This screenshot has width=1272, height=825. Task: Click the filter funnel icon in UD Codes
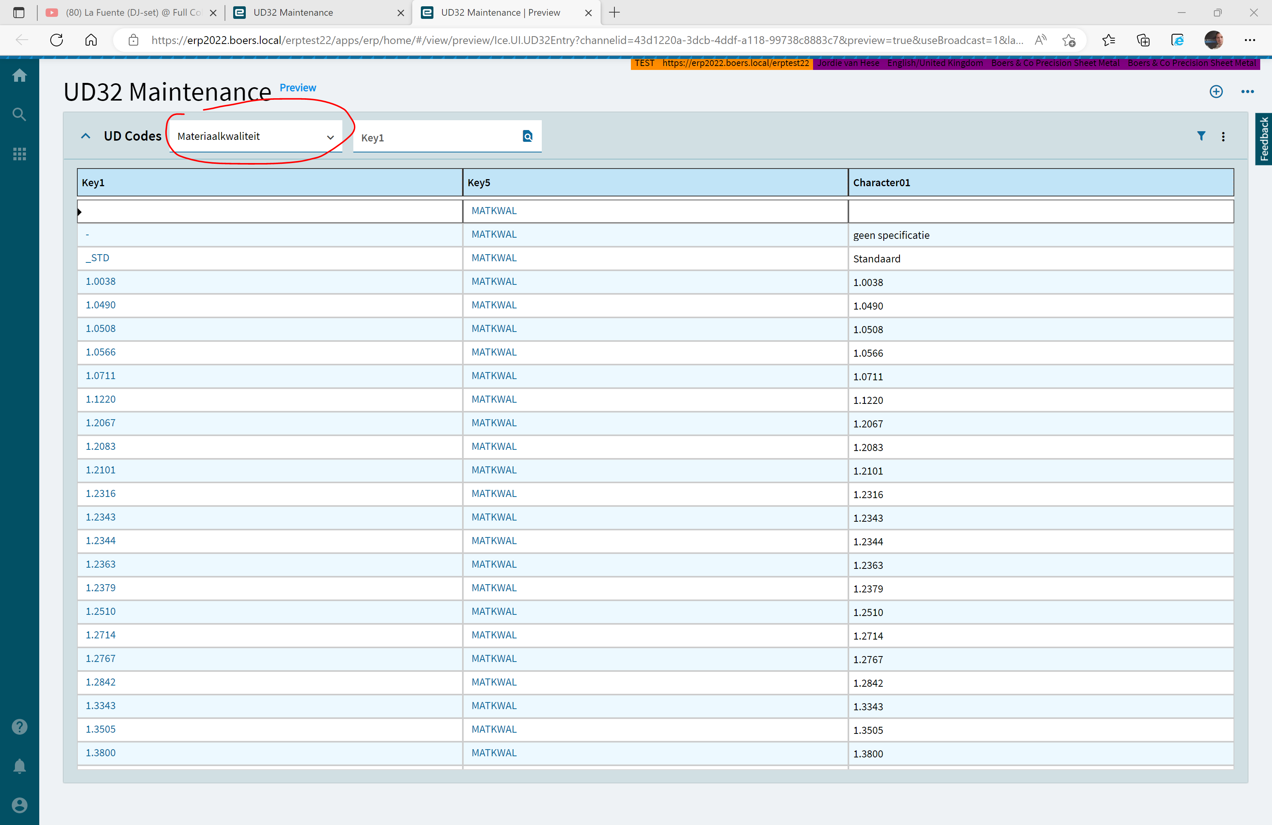click(x=1201, y=136)
